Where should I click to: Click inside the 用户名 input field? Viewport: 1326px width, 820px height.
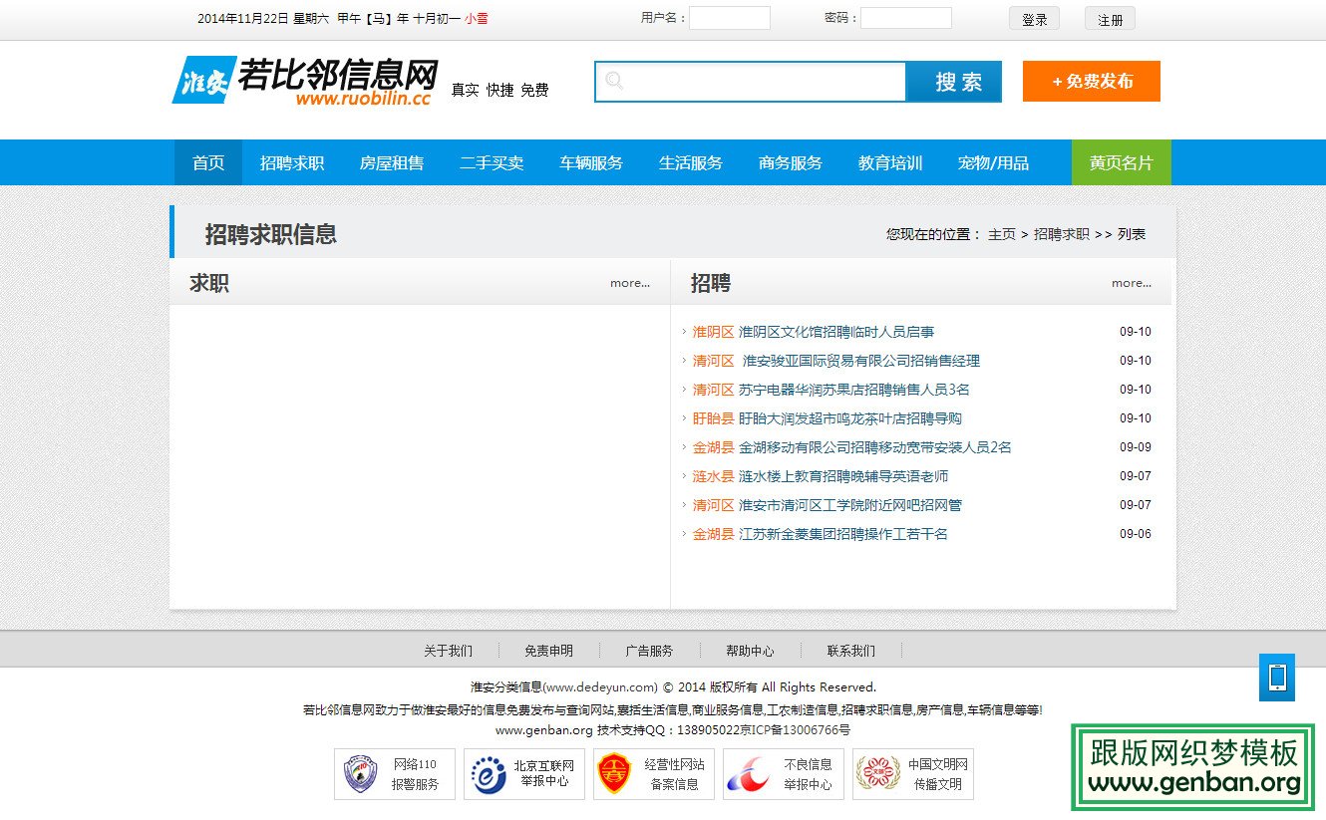[731, 17]
